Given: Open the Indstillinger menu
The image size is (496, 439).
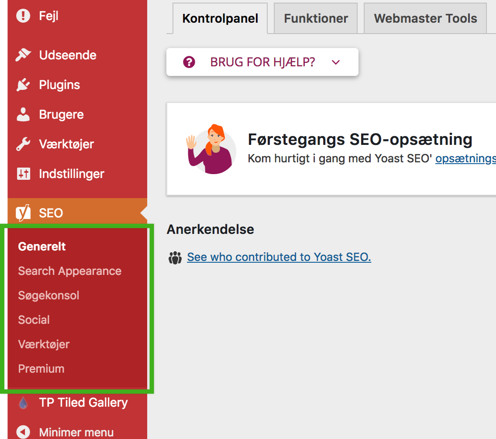Looking at the screenshot, I should point(77,174).
